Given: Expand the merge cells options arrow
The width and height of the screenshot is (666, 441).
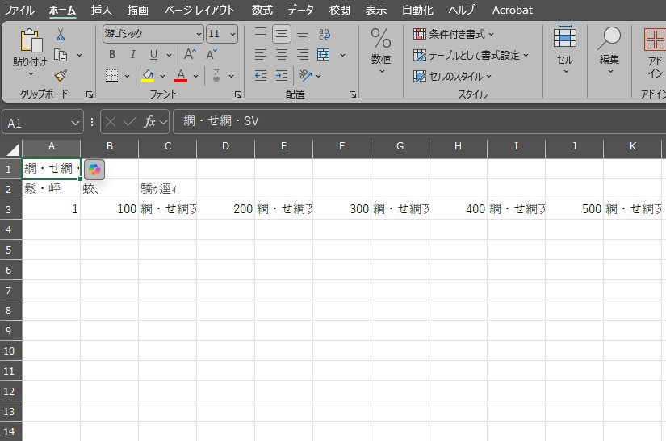Looking at the screenshot, I should [x=342, y=55].
